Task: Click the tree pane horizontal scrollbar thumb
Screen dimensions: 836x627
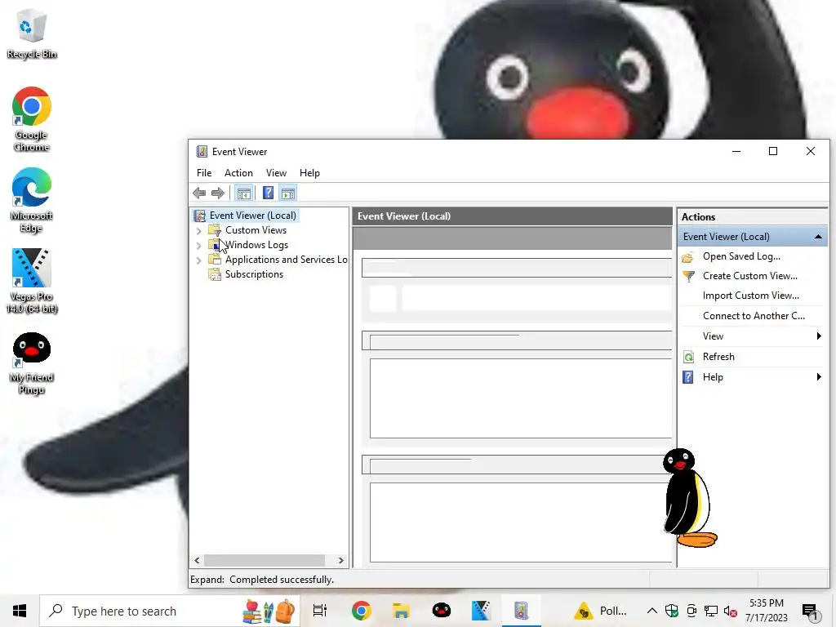Action: coord(265,560)
